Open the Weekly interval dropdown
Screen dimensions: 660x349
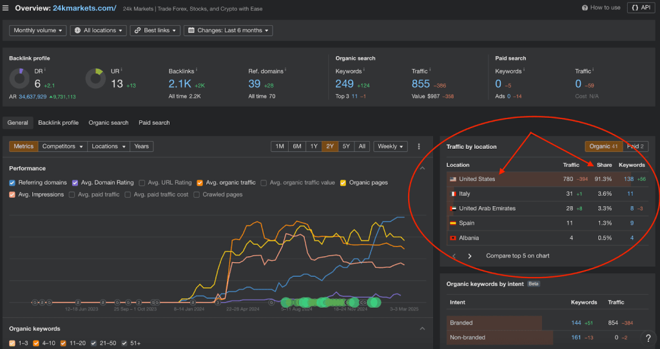(x=390, y=146)
